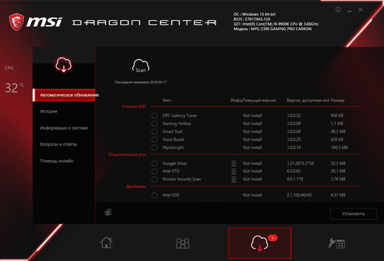Click the MSI dragon shield logo
The width and height of the screenshot is (384, 261).
click(x=17, y=22)
